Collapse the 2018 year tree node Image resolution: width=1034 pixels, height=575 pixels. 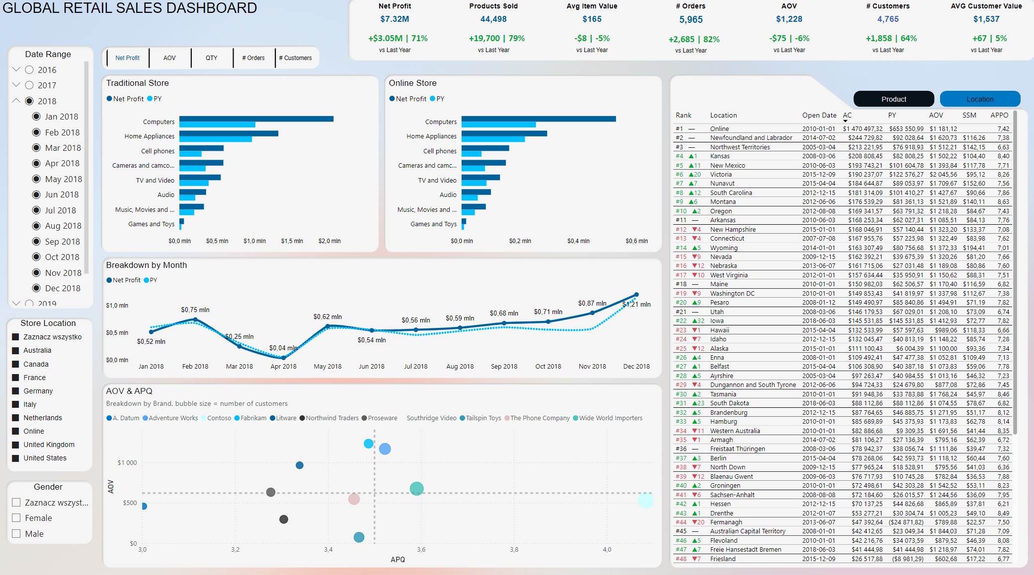point(16,101)
